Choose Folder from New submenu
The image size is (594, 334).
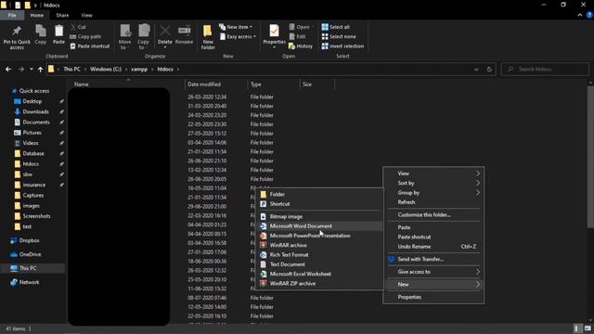319,194
